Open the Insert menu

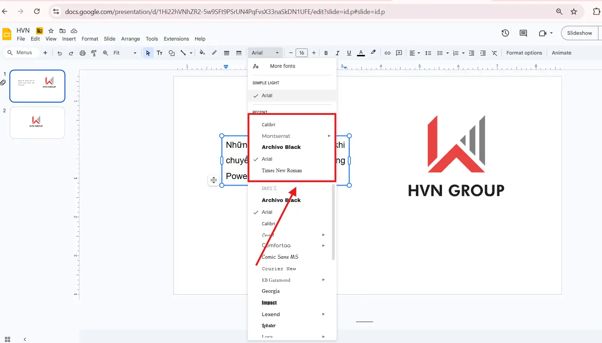[69, 39]
